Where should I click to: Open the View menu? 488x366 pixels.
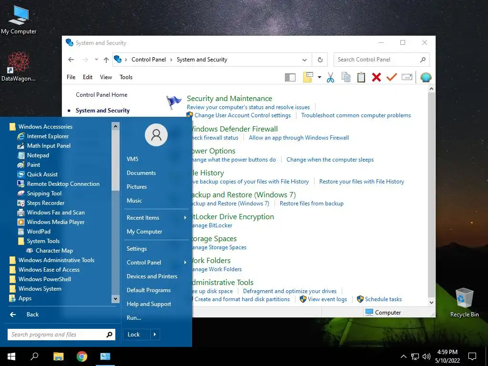click(x=106, y=77)
